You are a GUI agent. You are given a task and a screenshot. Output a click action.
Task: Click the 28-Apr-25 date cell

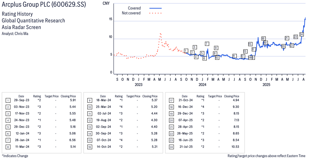click(185, 127)
